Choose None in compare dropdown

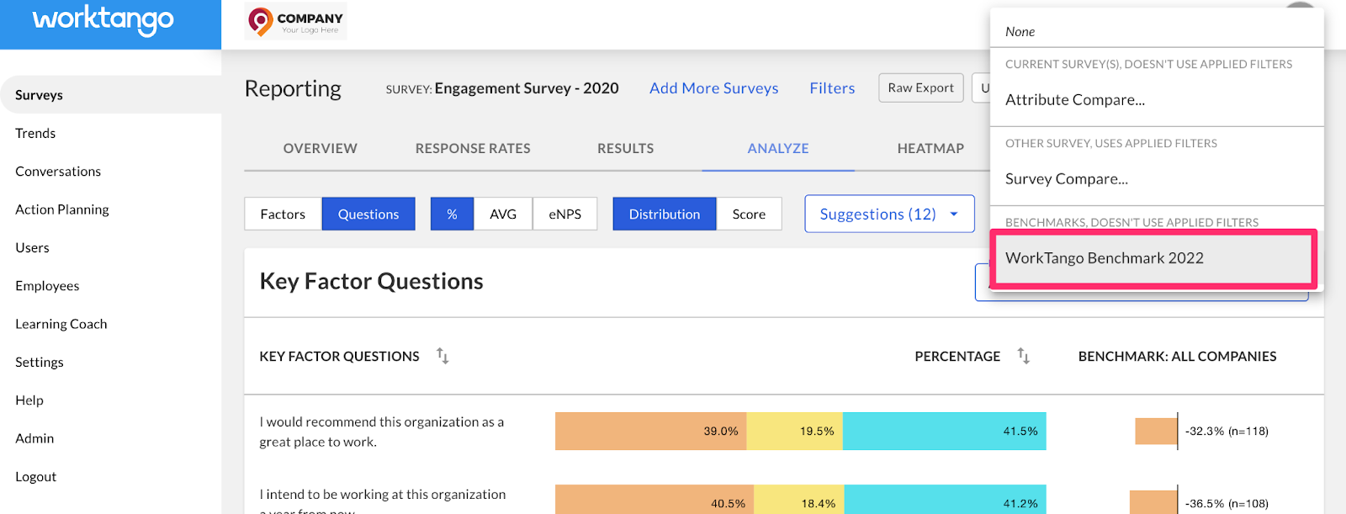1157,31
